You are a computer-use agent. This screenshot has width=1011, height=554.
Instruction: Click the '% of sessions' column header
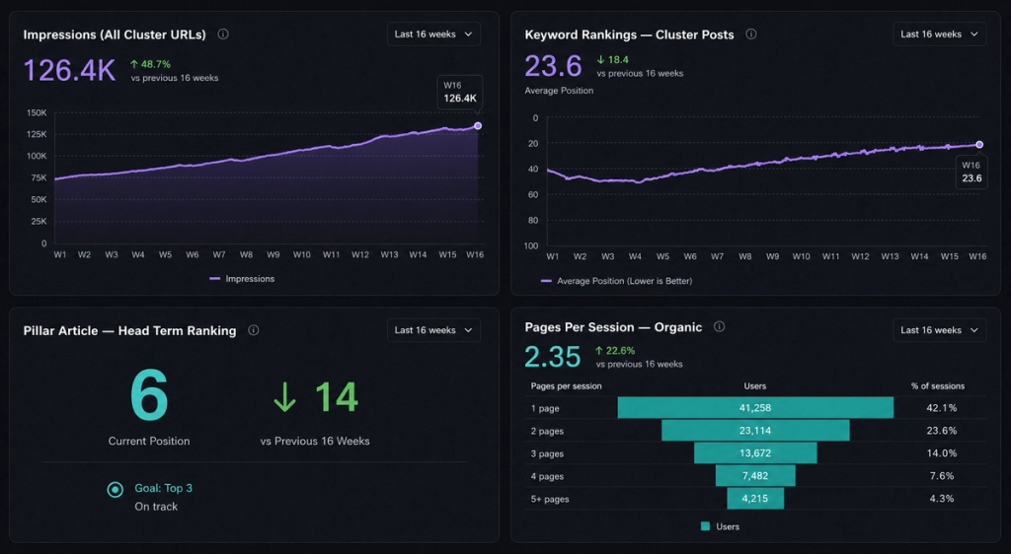pos(938,386)
